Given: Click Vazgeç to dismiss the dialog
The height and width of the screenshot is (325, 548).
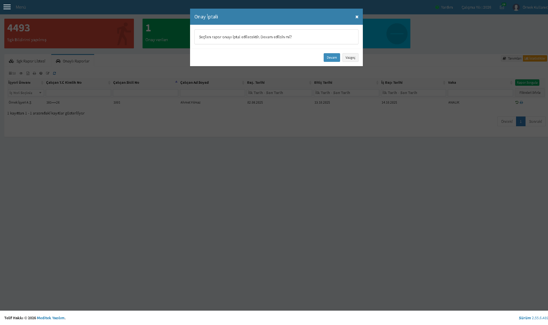Looking at the screenshot, I should (350, 58).
